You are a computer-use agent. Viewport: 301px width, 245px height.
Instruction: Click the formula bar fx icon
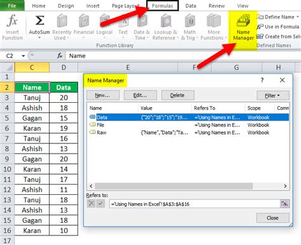click(60, 56)
